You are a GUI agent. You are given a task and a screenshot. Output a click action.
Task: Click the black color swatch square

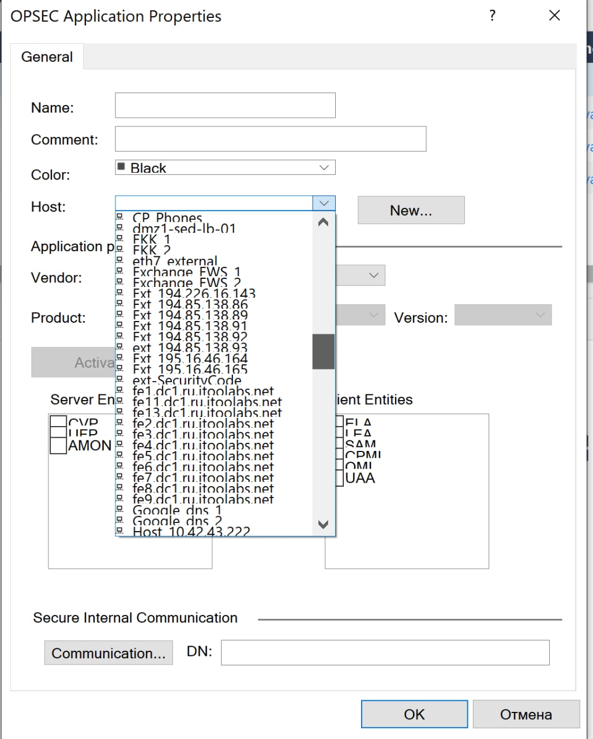coord(121,167)
